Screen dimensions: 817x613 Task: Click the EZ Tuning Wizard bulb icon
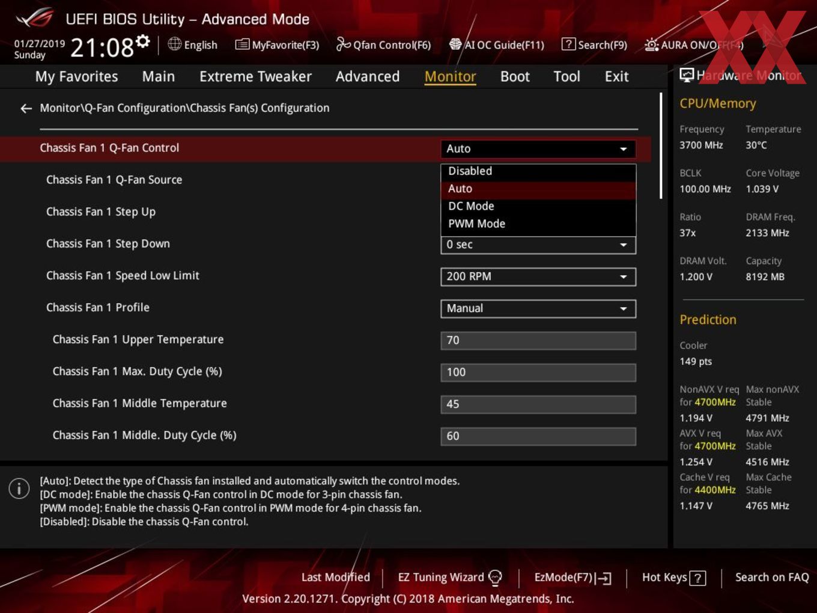click(495, 578)
